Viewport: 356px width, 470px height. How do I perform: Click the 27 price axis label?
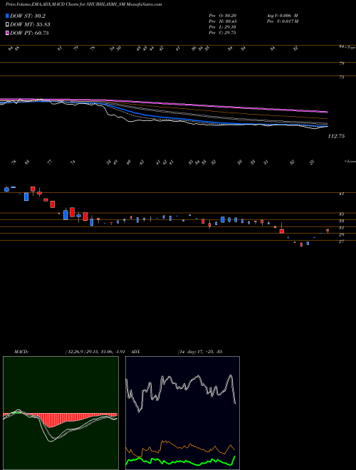(341, 241)
